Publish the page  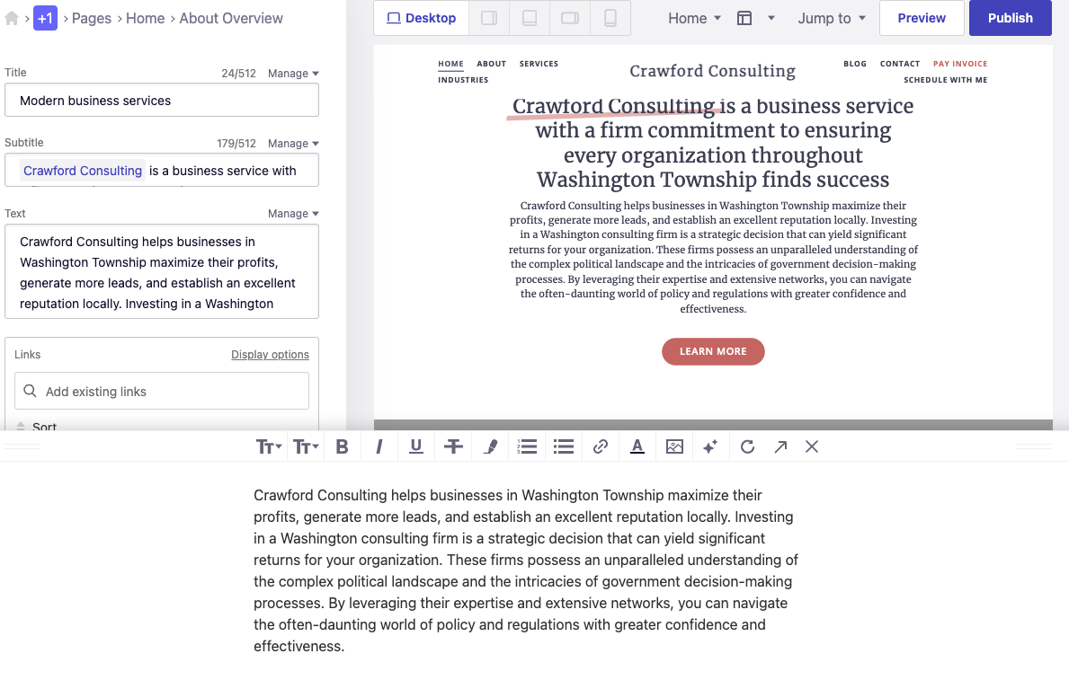point(1010,17)
